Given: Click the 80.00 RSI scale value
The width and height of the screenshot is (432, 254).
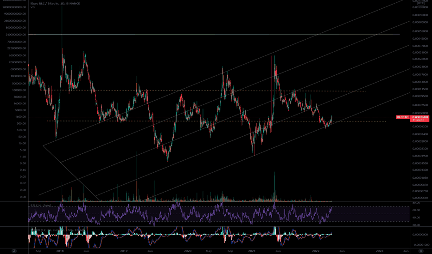Looking at the screenshot, I should [x=416, y=203].
